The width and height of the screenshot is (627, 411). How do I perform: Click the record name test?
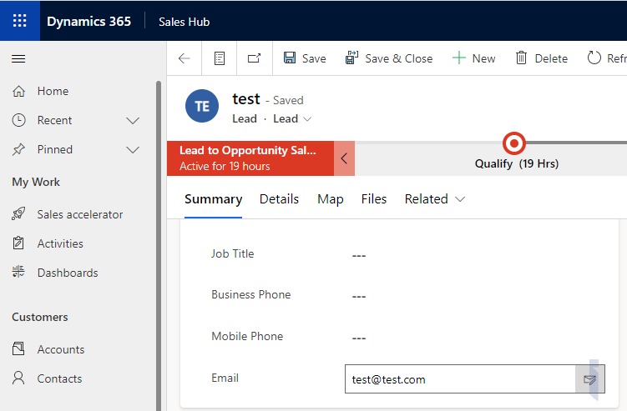tap(246, 98)
